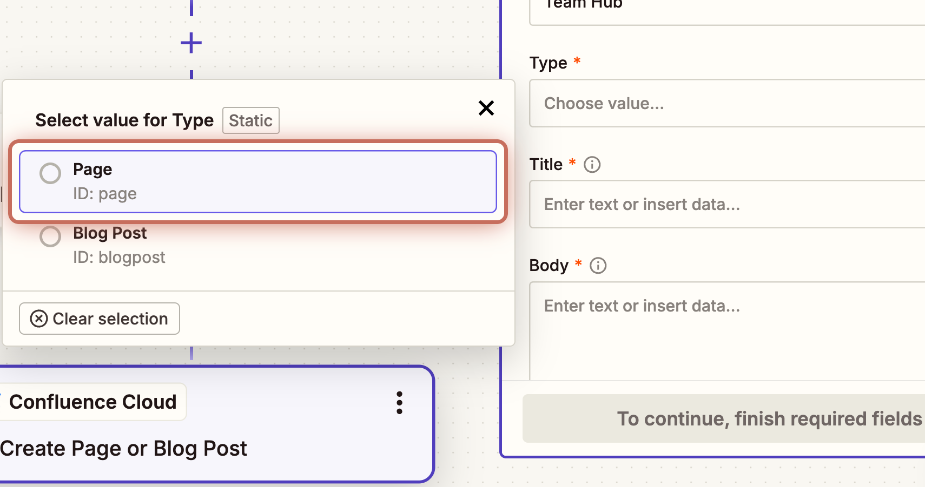Click the Static badge next to Type

[x=251, y=120]
